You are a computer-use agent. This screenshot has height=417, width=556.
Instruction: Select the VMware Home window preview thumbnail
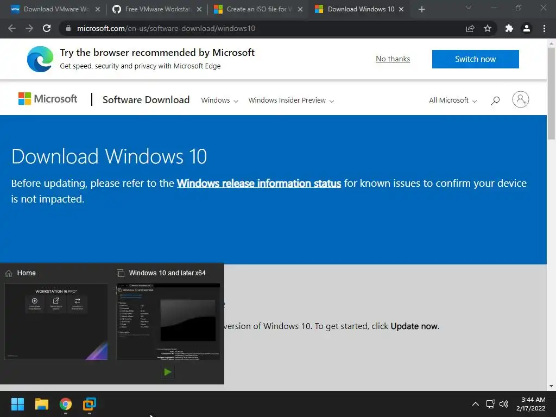[x=56, y=321]
